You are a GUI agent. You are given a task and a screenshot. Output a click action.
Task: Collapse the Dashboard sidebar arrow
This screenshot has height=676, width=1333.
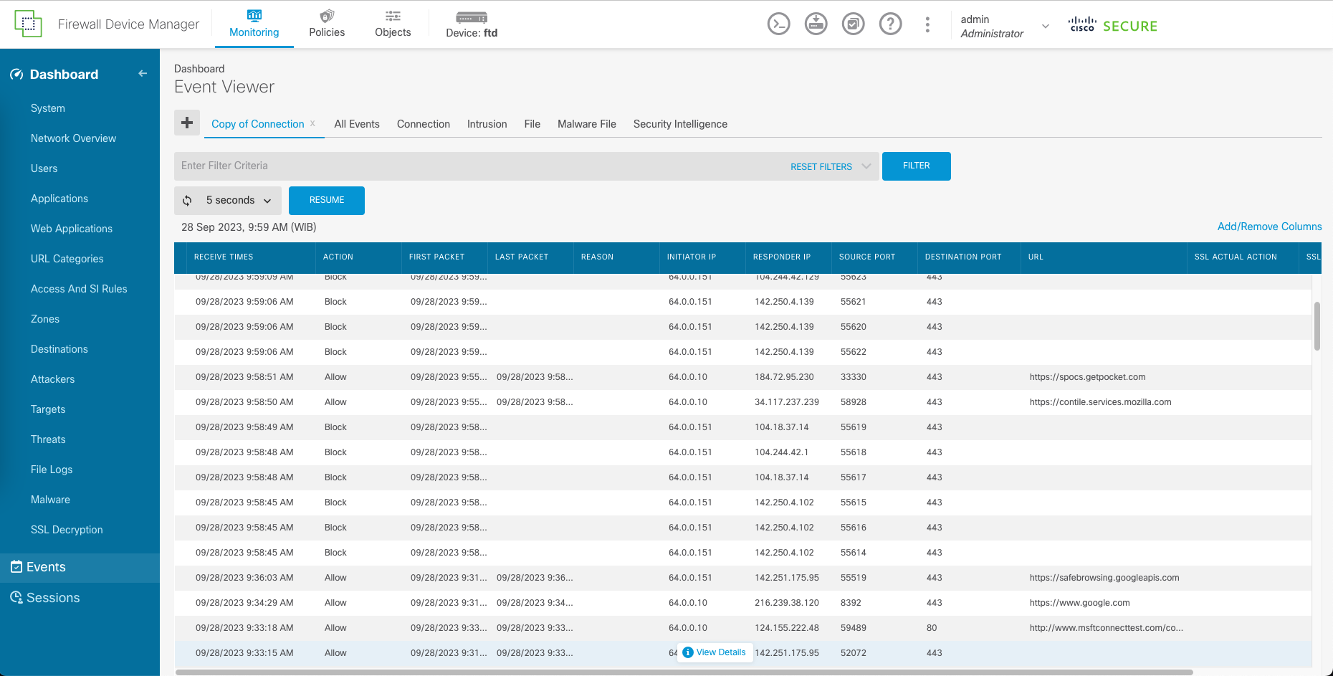coord(143,73)
